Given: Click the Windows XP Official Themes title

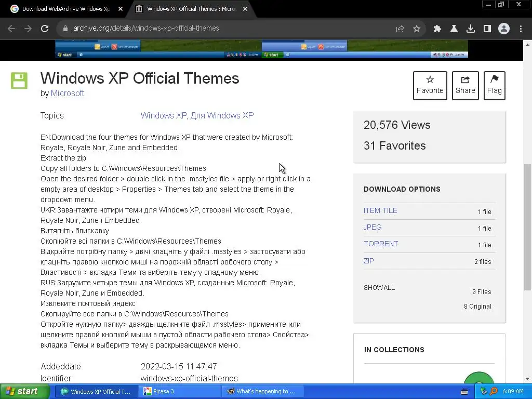Looking at the screenshot, I should [140, 78].
